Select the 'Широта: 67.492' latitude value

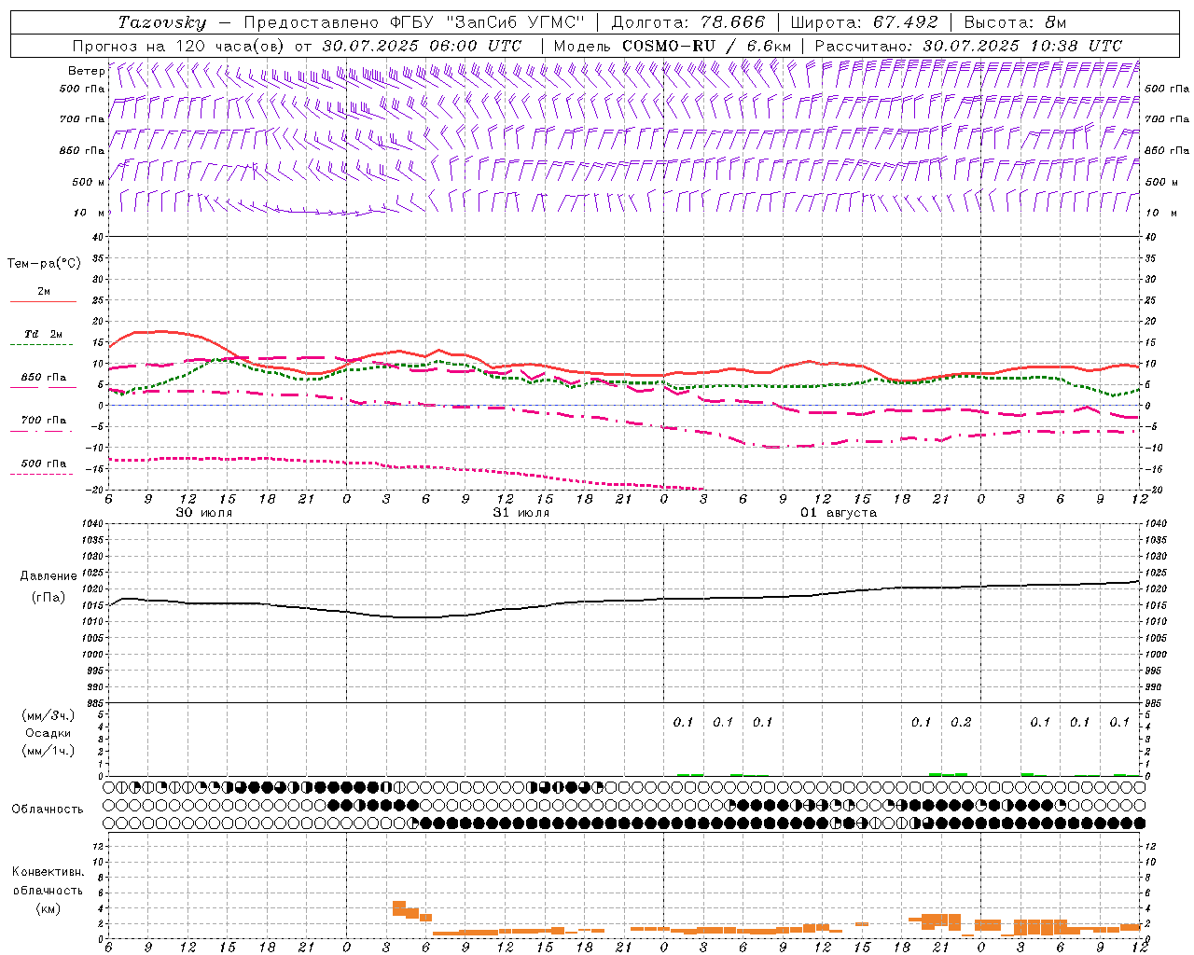click(864, 22)
